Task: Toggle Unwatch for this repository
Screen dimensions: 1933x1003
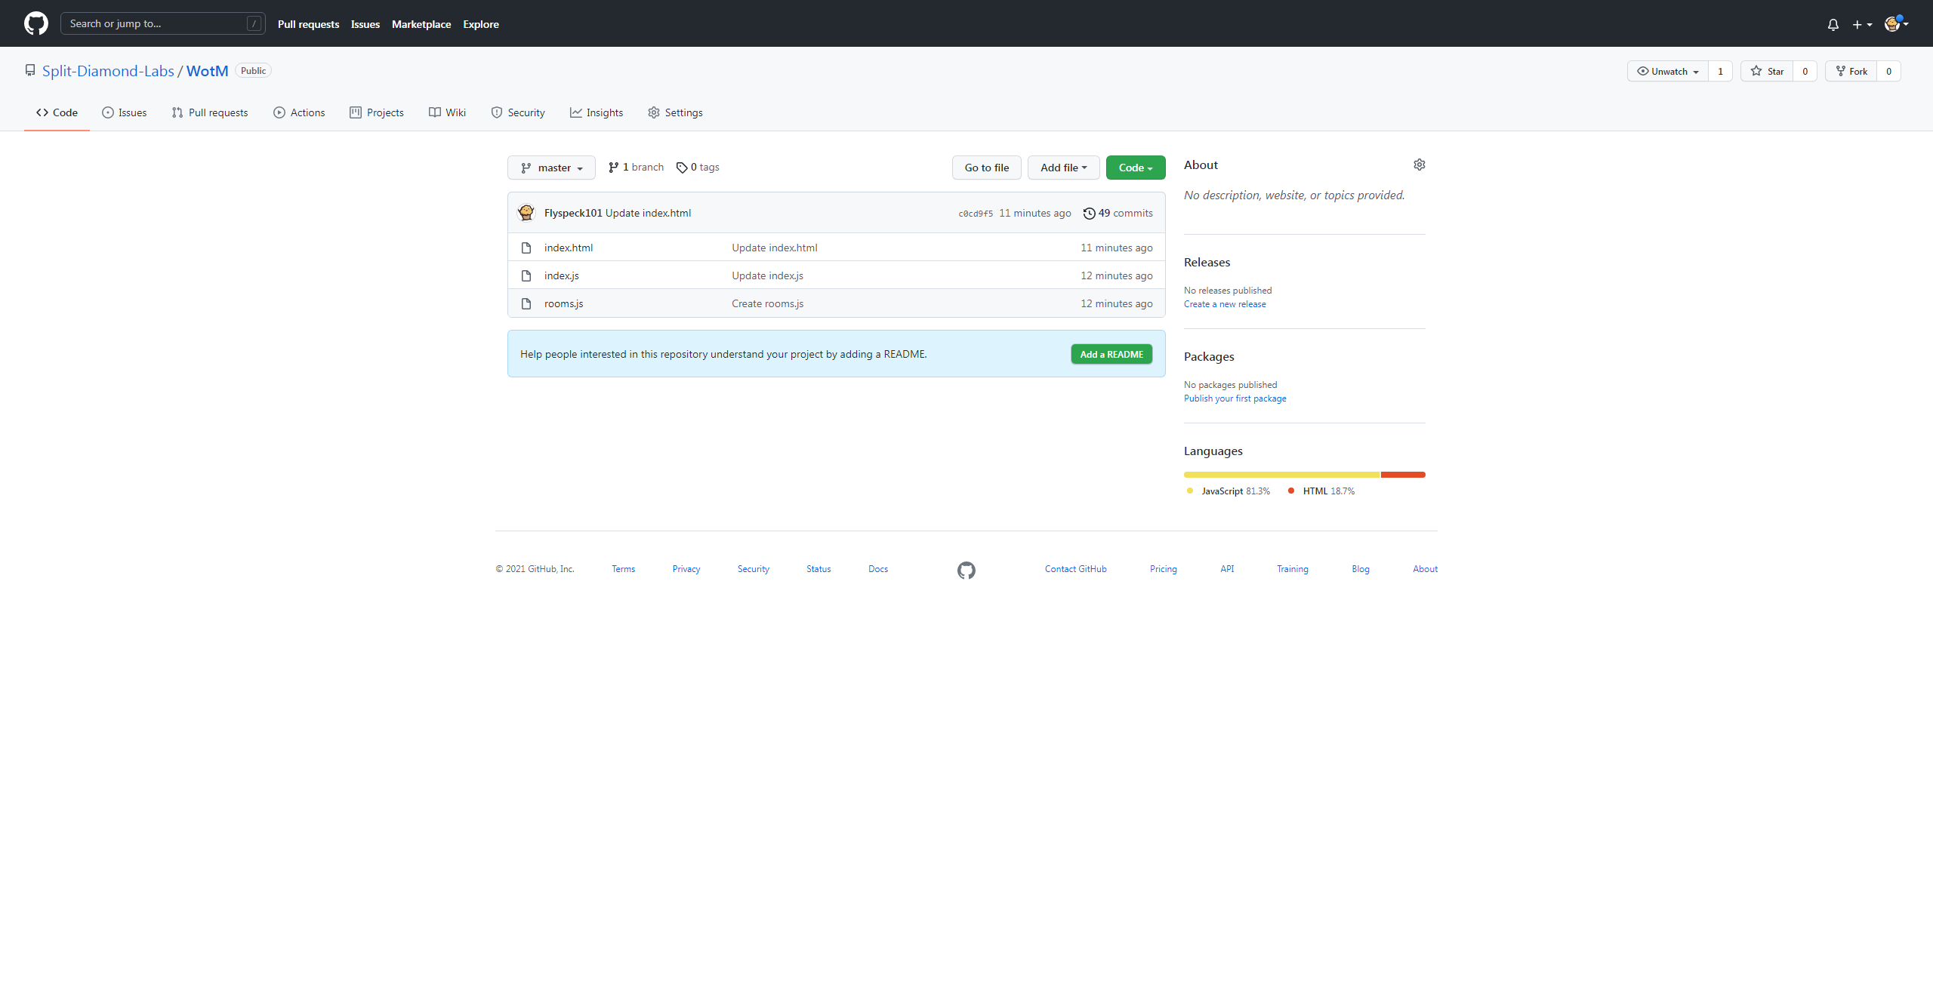Action: click(1668, 71)
